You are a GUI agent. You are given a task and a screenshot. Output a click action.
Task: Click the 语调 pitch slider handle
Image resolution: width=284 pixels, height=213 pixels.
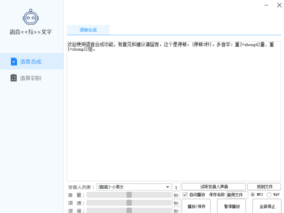click(x=129, y=210)
